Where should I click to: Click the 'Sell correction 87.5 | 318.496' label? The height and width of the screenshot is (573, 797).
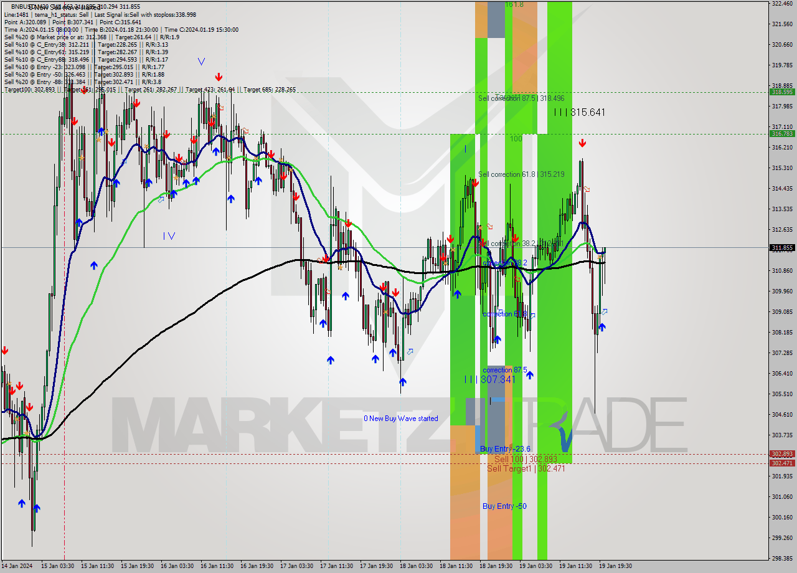(x=521, y=98)
